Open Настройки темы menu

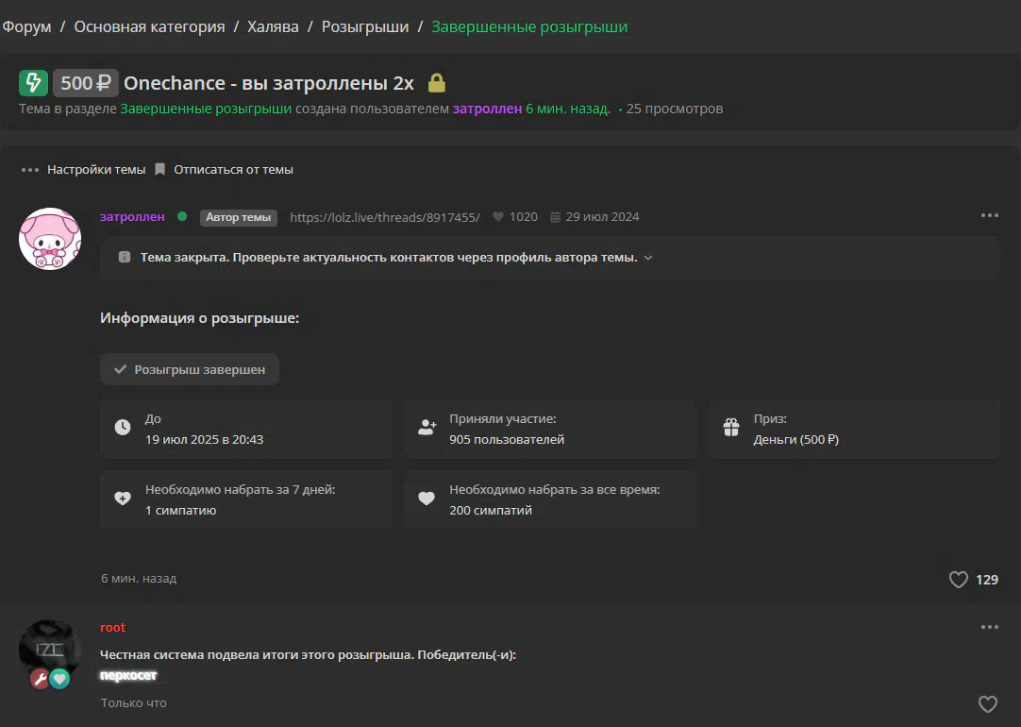[96, 169]
